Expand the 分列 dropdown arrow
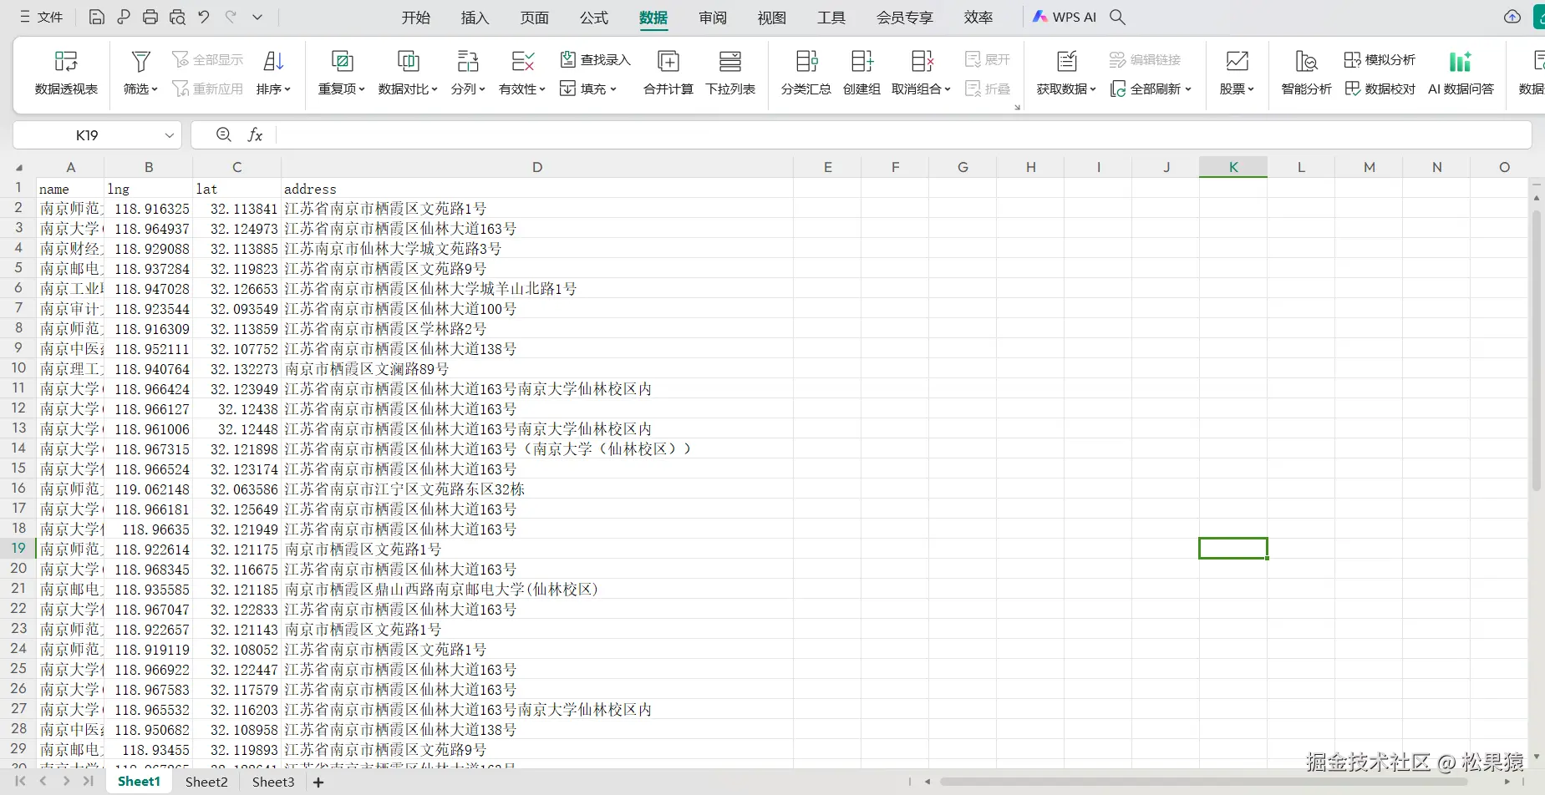Screen dimensions: 1545x795 click(482, 89)
